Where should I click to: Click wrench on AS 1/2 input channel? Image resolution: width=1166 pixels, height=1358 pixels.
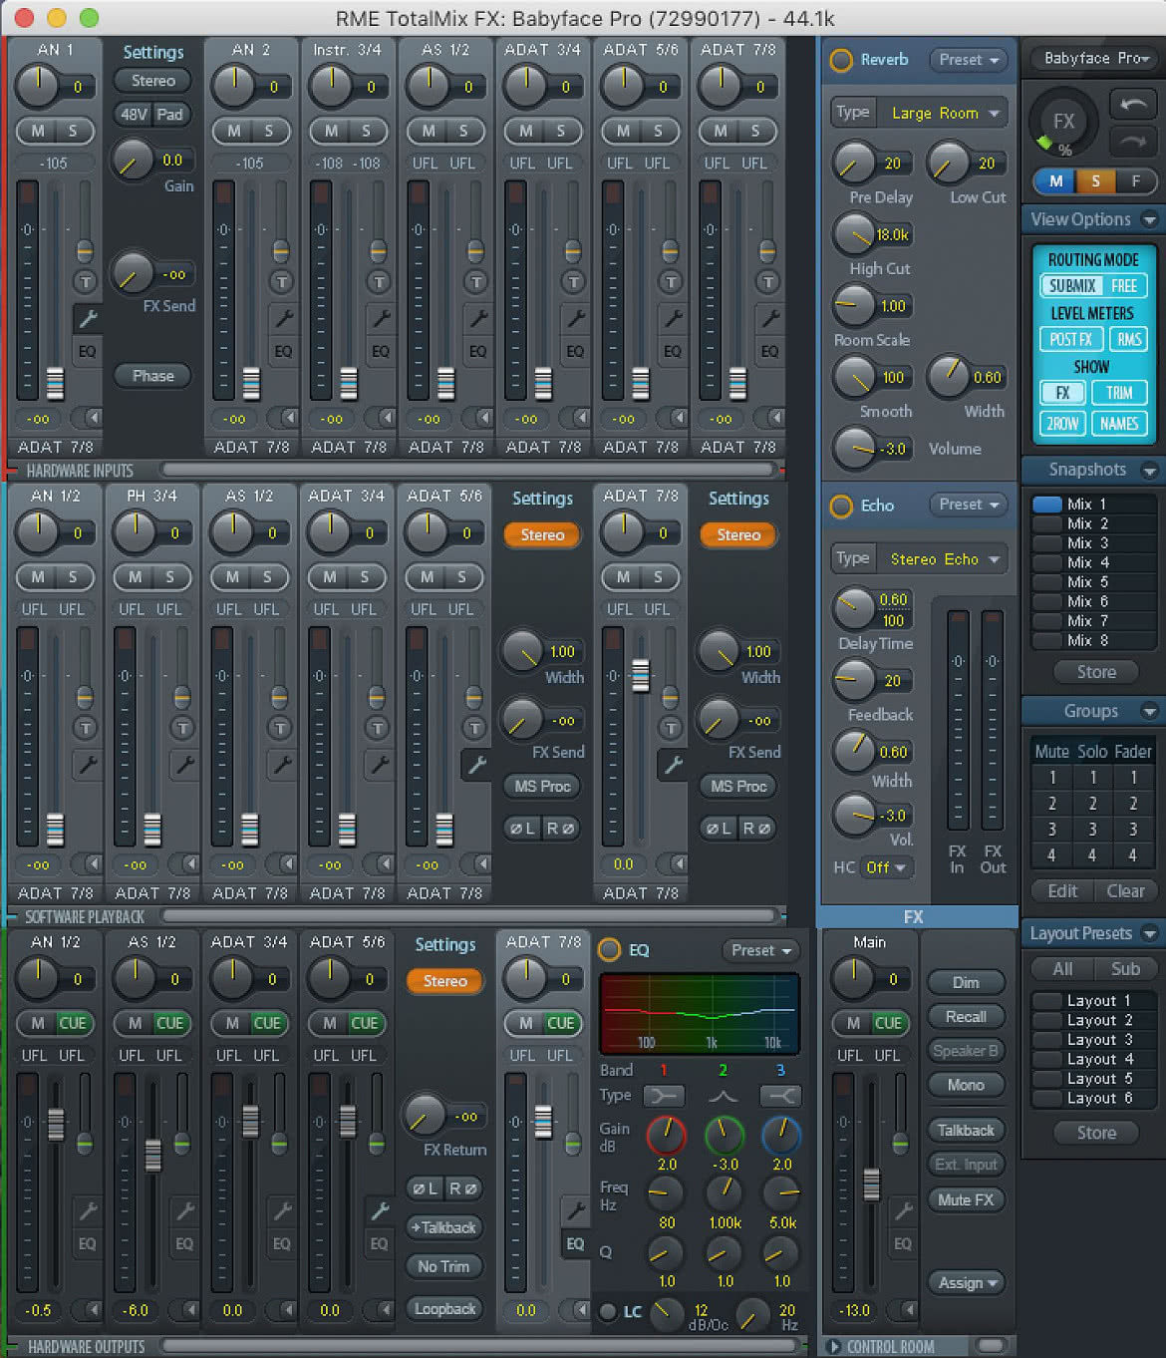pos(477,319)
